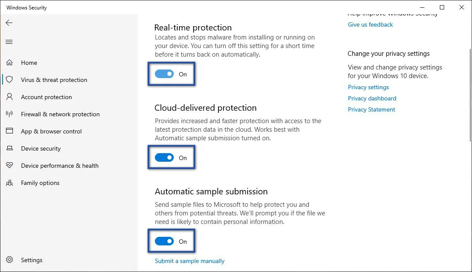Open the Privacy settings link

(x=368, y=87)
